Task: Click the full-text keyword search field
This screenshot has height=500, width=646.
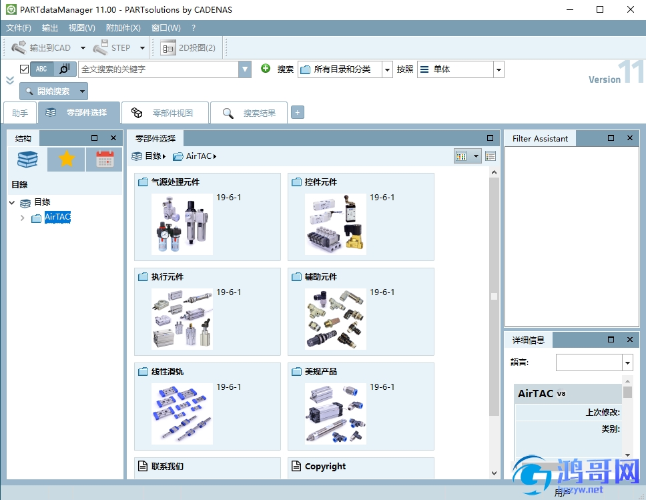Action: point(159,69)
